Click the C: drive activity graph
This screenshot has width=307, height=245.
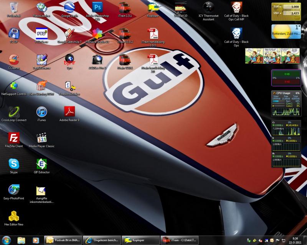point(286,131)
